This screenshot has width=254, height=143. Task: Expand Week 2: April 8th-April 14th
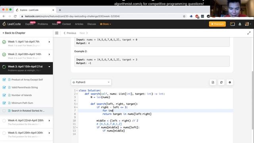pyautogui.click(x=49, y=54)
